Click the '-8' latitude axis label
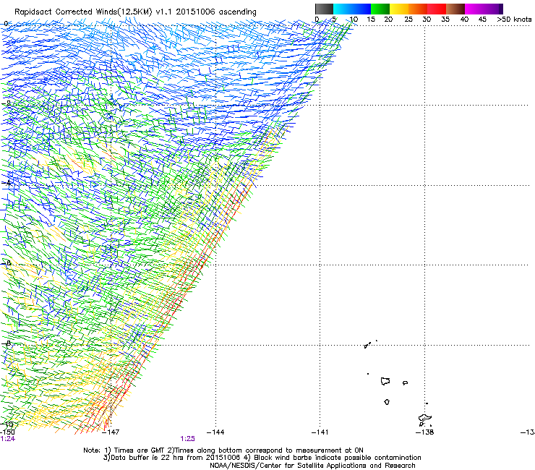The height and width of the screenshot is (470, 535). (x=7, y=343)
